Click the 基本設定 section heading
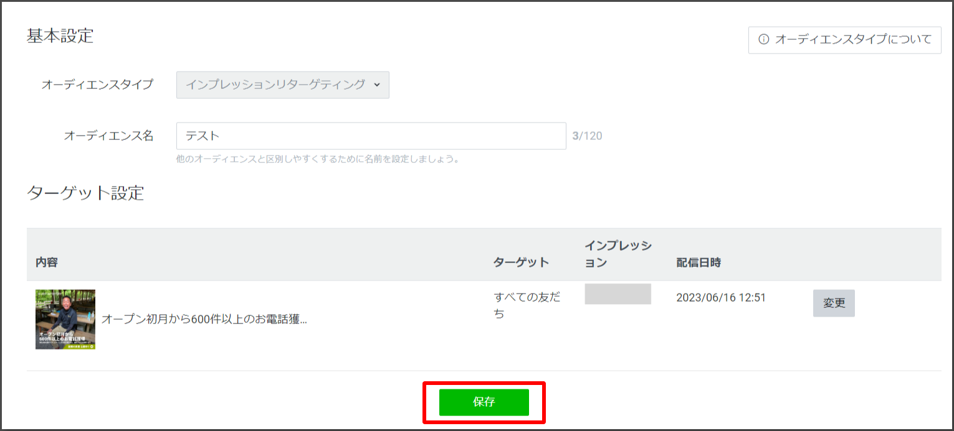The width and height of the screenshot is (954, 431). pos(60,36)
